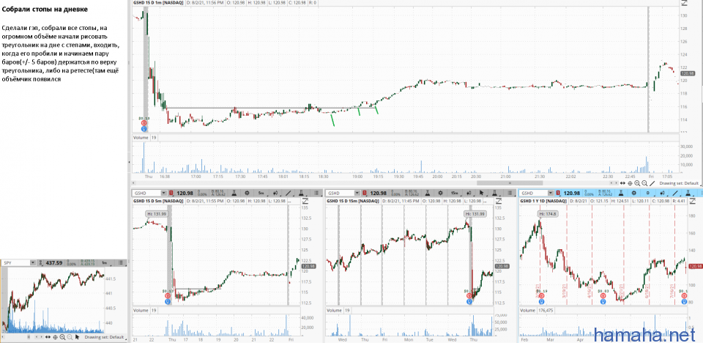Open the chart mode icon in the 5m chart toolbar
703x343 pixels.
point(275,193)
